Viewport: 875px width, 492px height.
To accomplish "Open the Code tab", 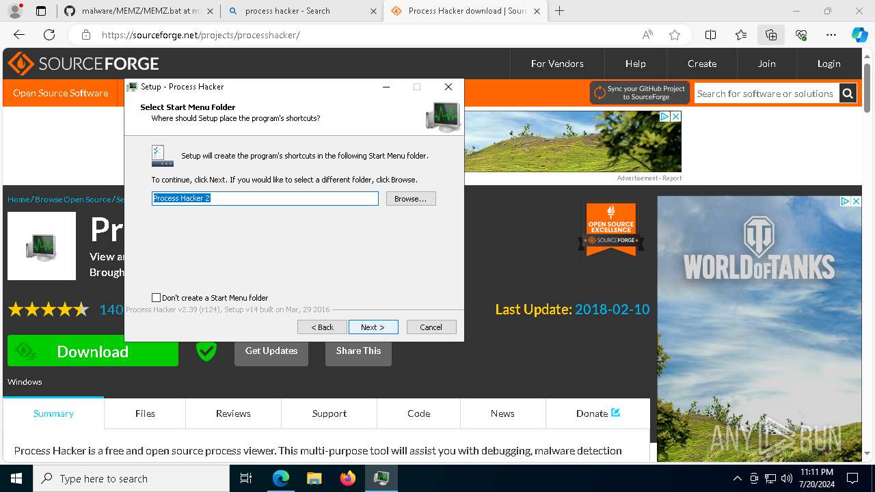I will 418,413.
